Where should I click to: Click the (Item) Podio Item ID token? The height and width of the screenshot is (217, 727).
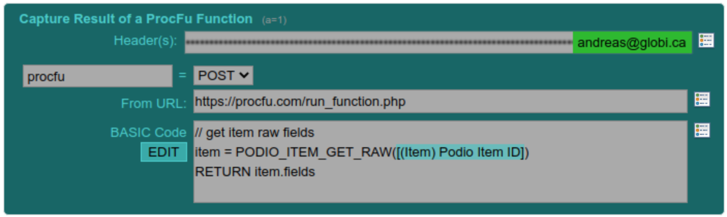coord(463,152)
